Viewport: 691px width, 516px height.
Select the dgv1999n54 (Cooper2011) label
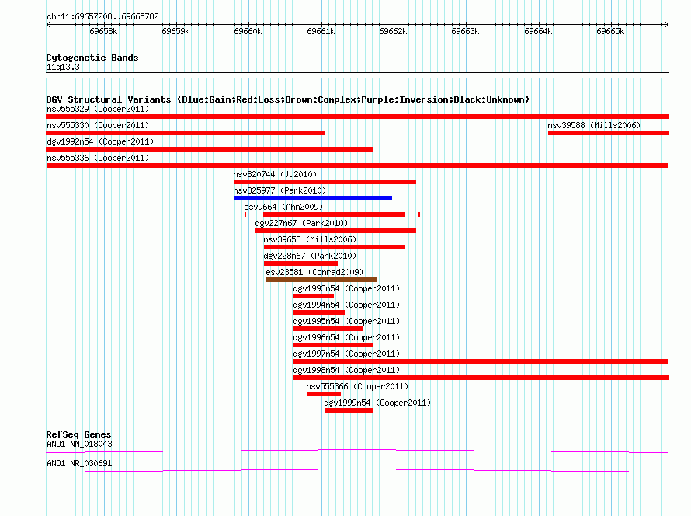[377, 403]
